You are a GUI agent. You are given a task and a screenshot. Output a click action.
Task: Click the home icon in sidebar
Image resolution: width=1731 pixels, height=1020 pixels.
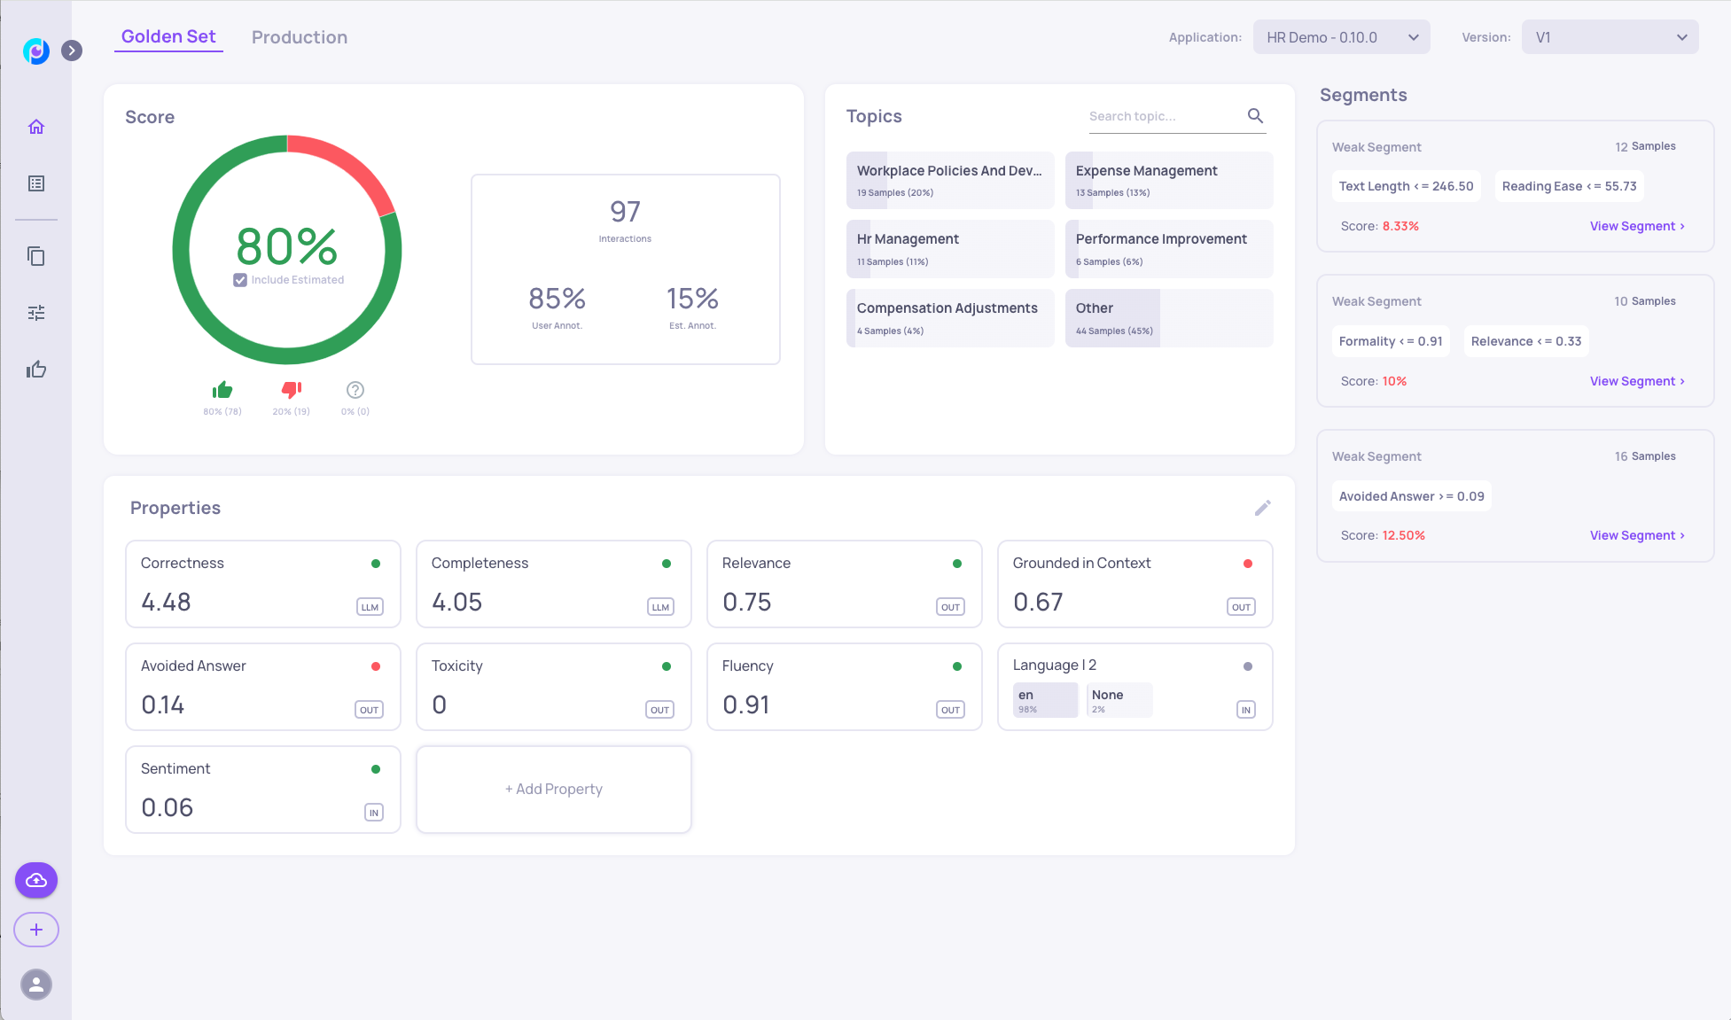36,127
